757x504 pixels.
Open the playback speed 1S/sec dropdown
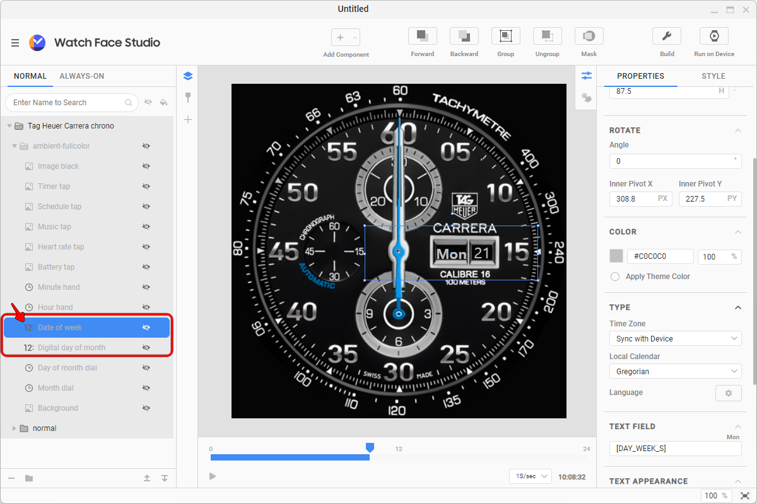point(530,476)
